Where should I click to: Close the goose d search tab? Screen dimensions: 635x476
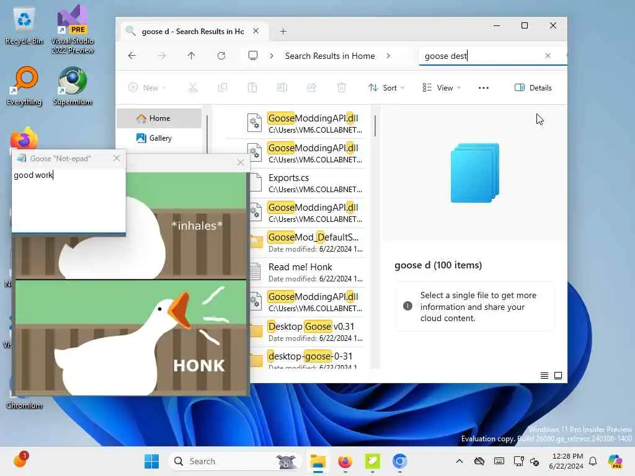[x=256, y=31]
